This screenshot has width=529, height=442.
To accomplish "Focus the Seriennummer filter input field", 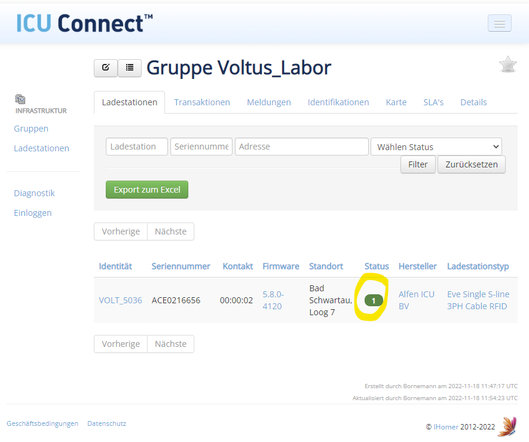I will click(x=201, y=147).
